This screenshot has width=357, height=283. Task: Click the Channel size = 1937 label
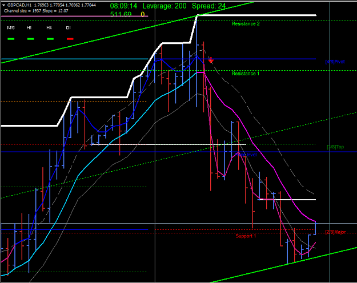point(22,11)
